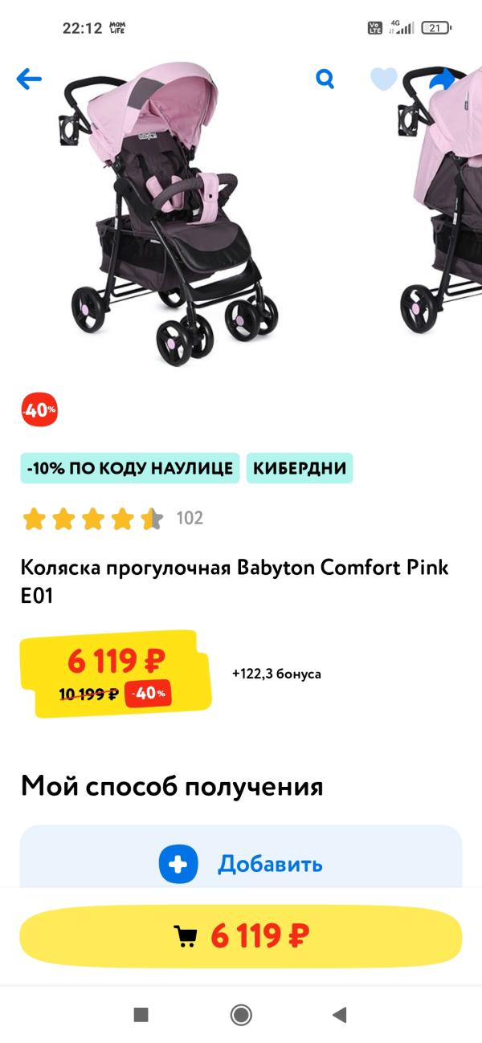Tap the blue back arrow
Image resolution: width=482 pixels, height=1043 pixels.
pyautogui.click(x=29, y=79)
